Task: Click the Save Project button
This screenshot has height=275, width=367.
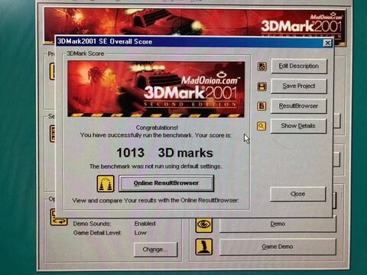Action: click(x=298, y=86)
